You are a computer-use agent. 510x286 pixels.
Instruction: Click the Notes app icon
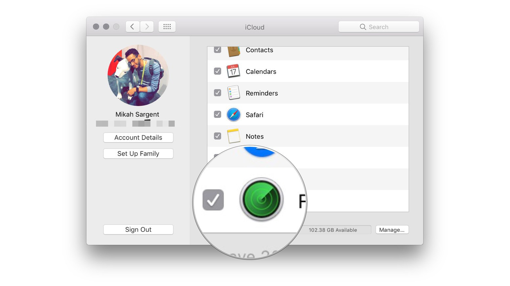click(x=233, y=136)
